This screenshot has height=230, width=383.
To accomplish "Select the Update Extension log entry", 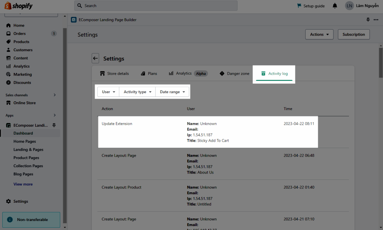I will [208, 132].
